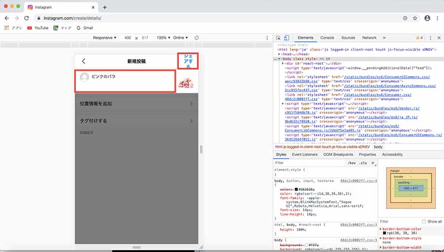
Task: Close the Instagram tab
Action: click(93, 7)
